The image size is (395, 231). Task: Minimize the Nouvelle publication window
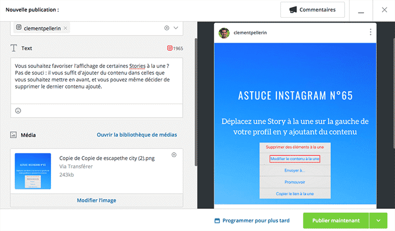coord(361,10)
